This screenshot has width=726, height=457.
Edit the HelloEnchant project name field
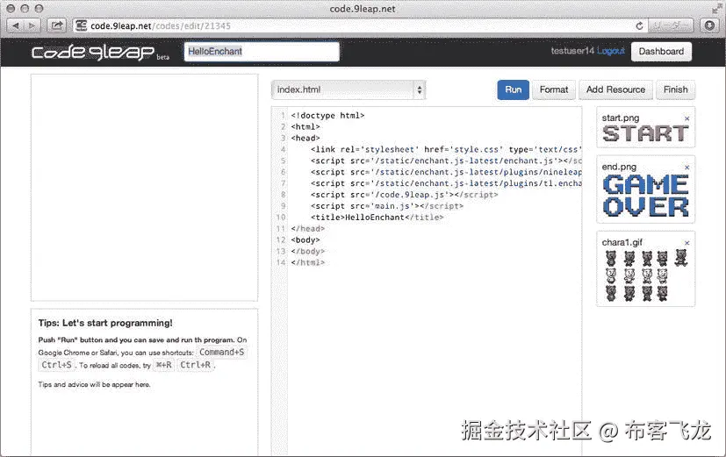pyautogui.click(x=262, y=52)
